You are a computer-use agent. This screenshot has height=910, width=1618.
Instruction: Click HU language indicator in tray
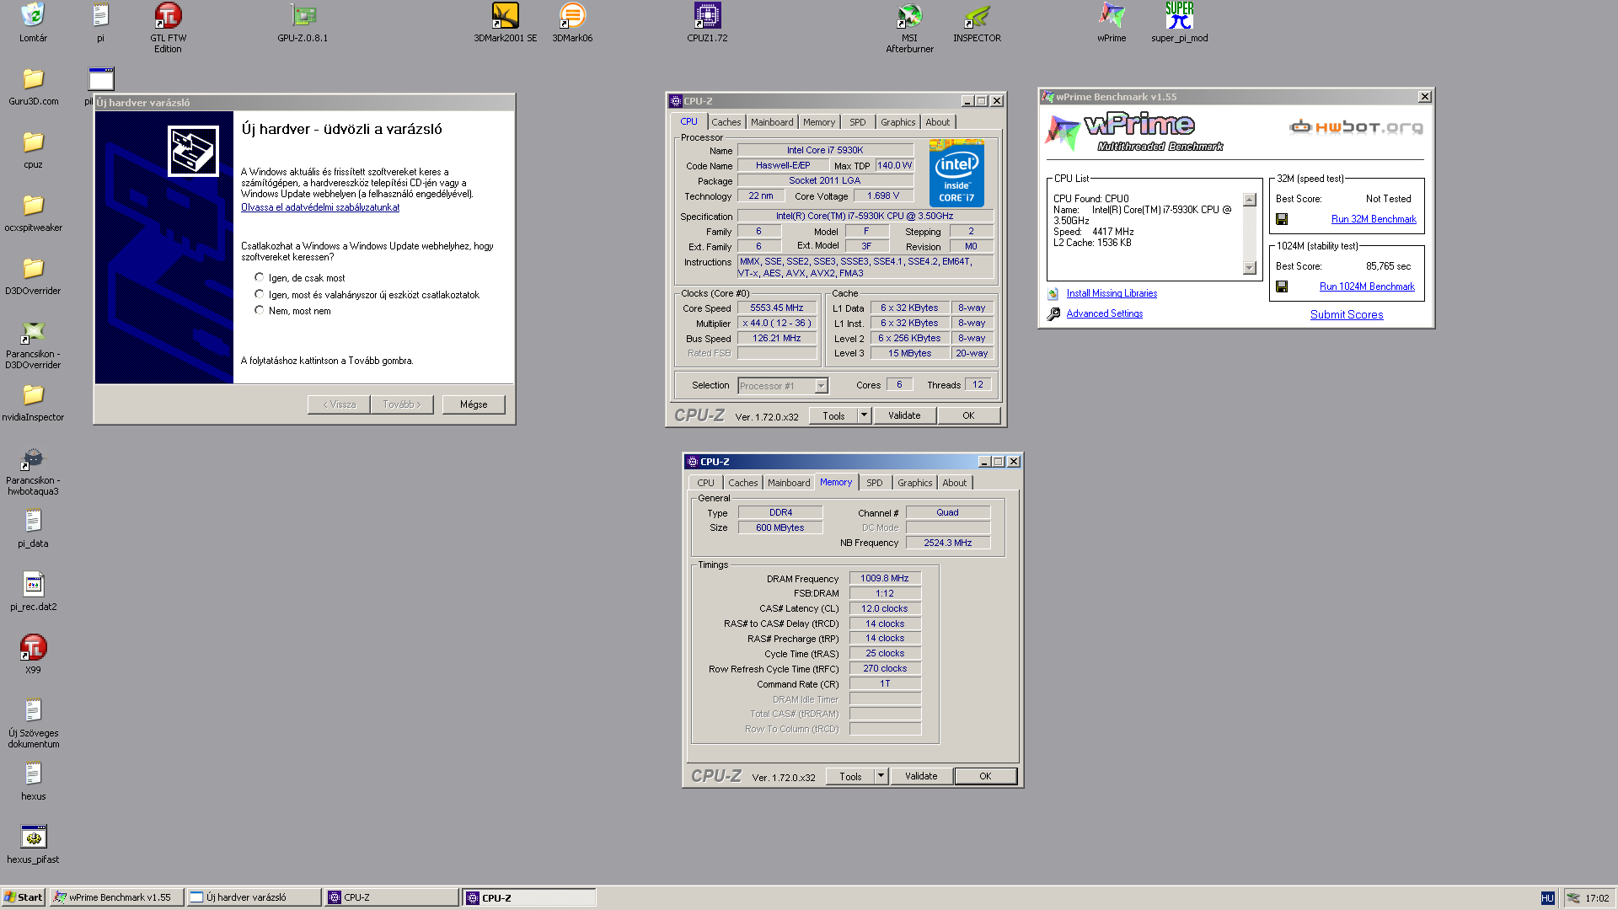point(1547,898)
